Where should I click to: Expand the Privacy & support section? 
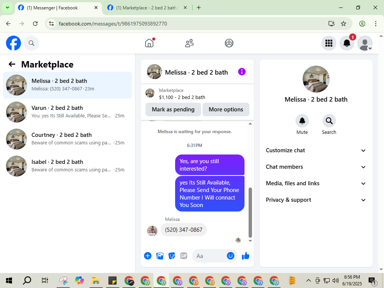point(316,200)
